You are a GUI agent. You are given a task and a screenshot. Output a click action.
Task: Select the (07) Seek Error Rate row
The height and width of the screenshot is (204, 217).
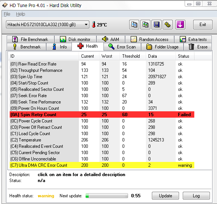(x=102, y=96)
